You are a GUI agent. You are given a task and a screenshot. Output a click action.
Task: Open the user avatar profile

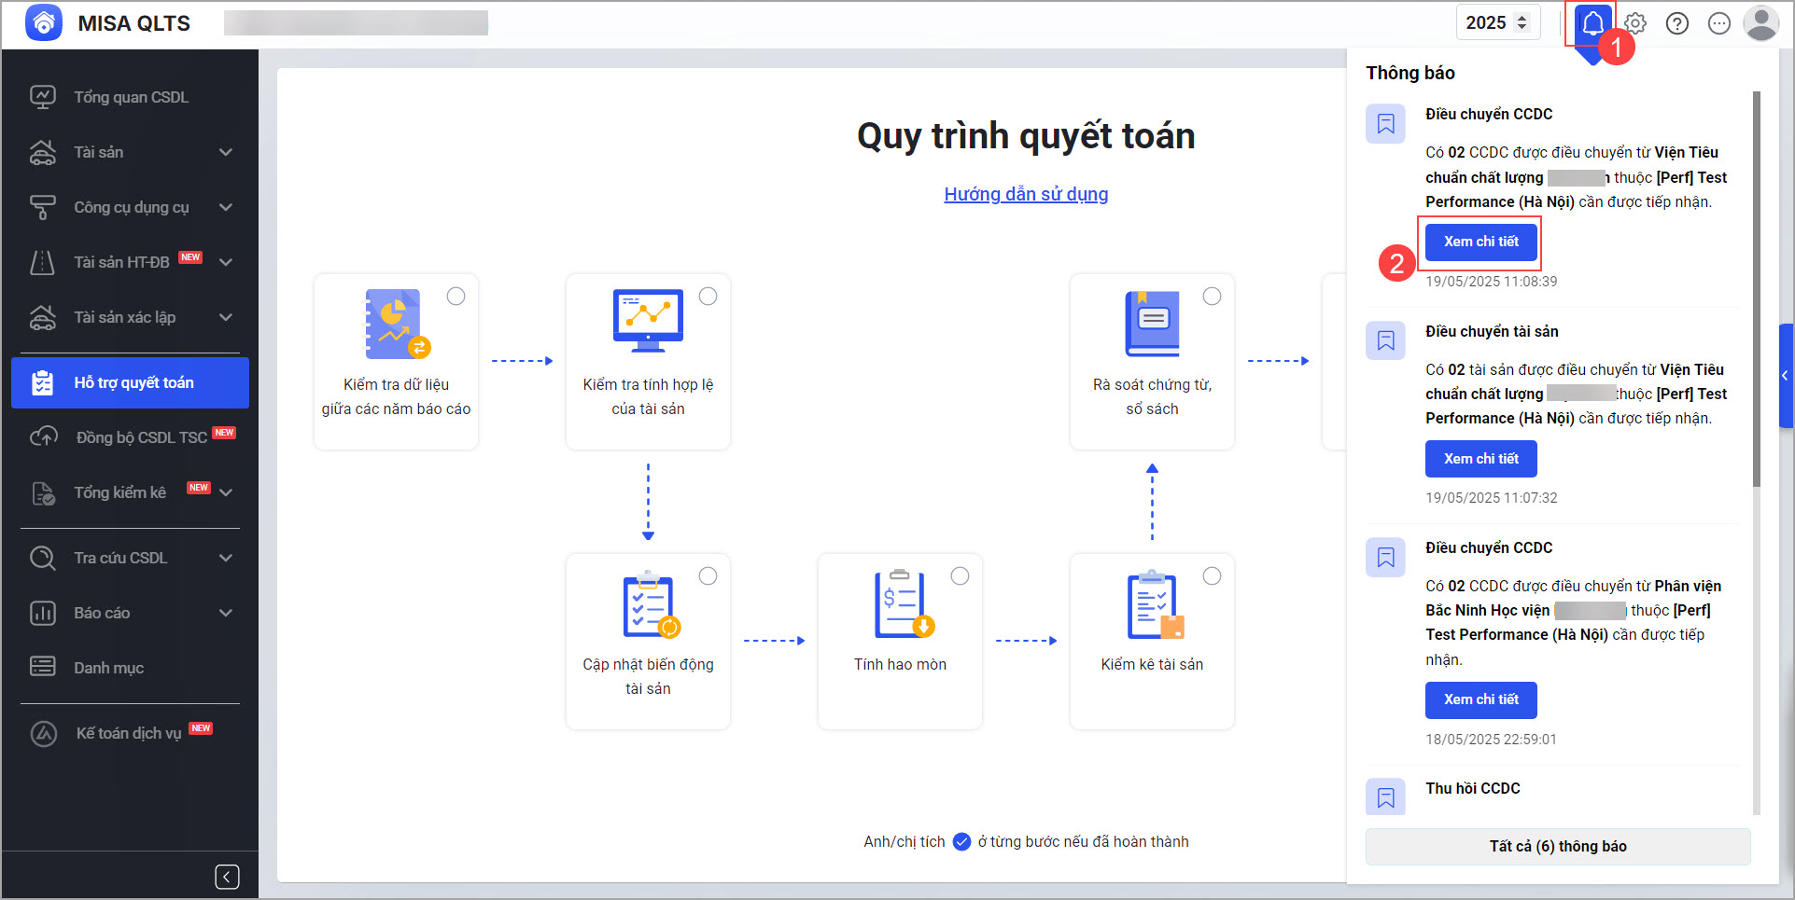tap(1761, 23)
